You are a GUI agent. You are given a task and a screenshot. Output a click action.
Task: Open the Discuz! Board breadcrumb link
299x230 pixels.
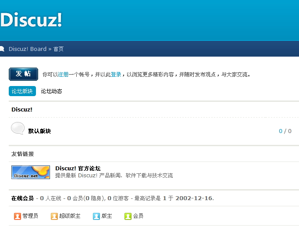click(28, 49)
